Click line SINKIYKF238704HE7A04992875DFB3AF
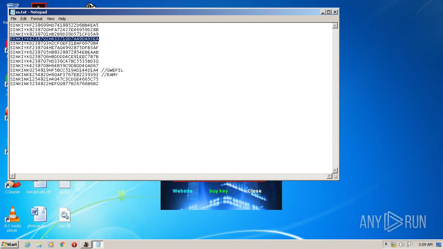Image resolution: width=443 pixels, height=249 pixels. (x=54, y=48)
